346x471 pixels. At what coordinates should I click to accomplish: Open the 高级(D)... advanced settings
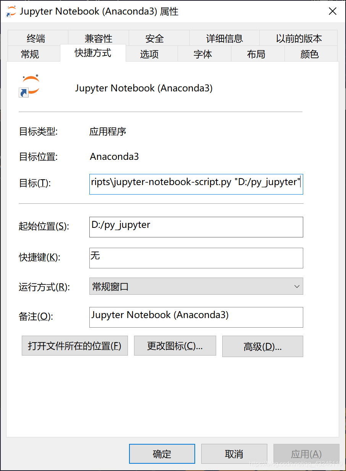263,346
